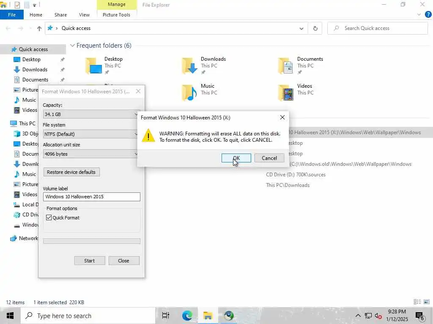The image size is (433, 324).
Task: Confirm formatting by clicking OK
Action: coord(236,158)
